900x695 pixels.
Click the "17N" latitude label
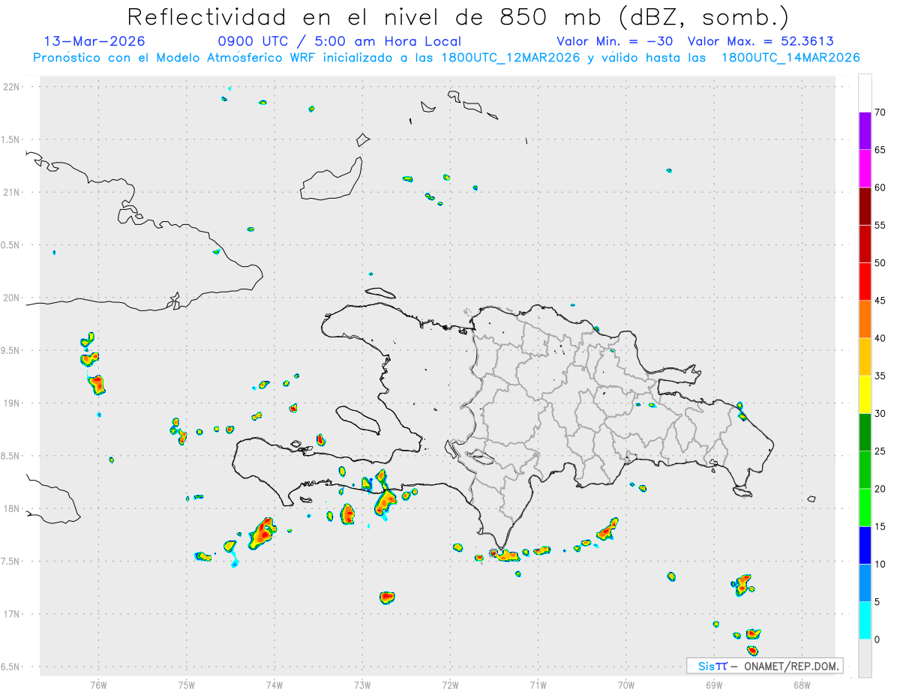pyautogui.click(x=13, y=615)
